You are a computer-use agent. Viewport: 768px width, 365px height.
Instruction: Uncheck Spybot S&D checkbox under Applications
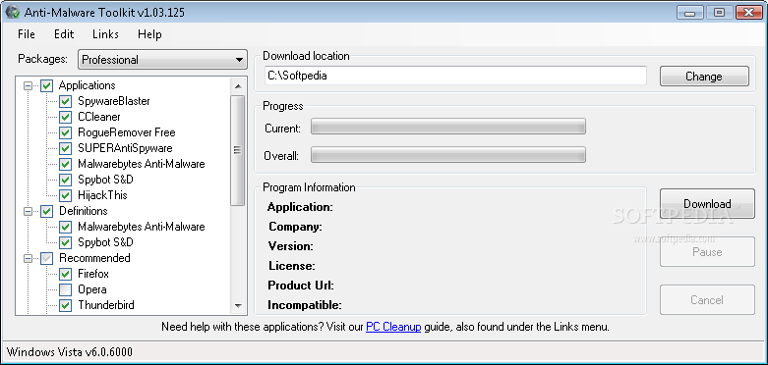65,180
